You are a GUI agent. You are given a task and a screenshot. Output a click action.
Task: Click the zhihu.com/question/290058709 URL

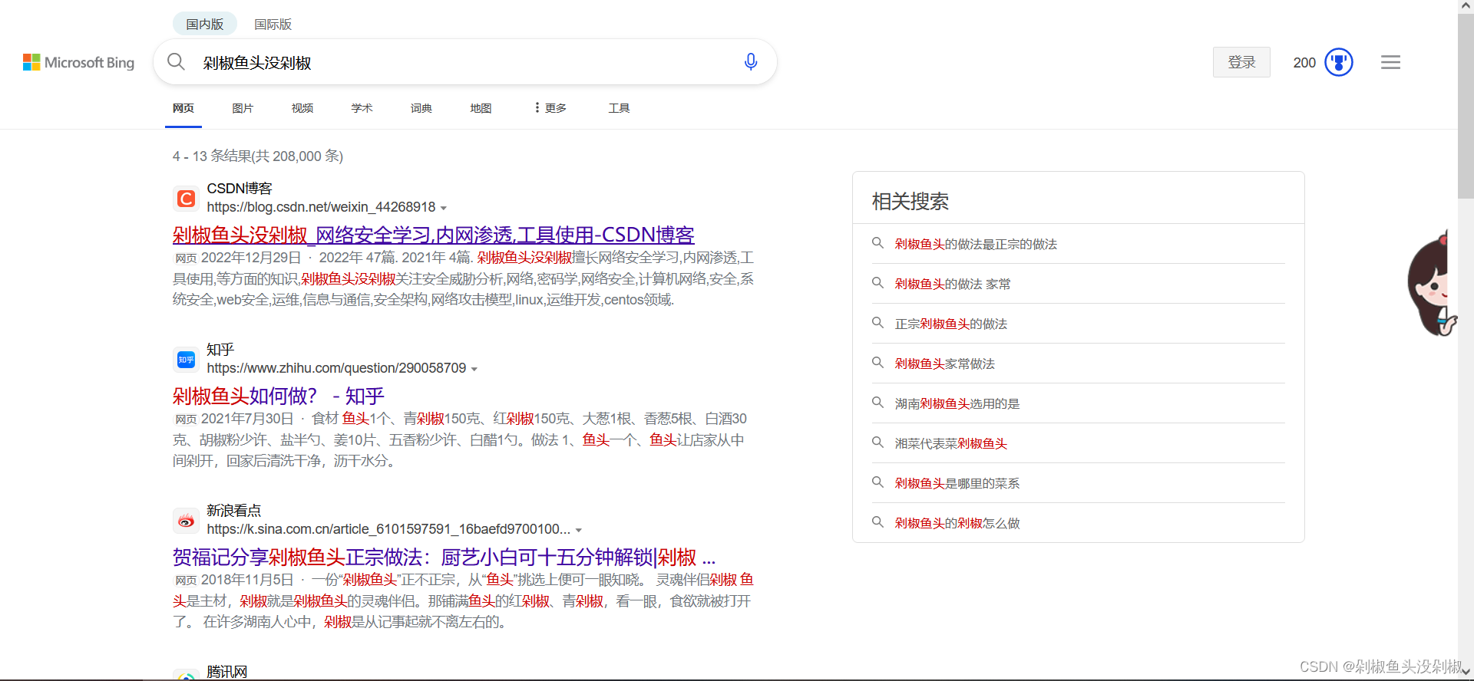pos(336,368)
